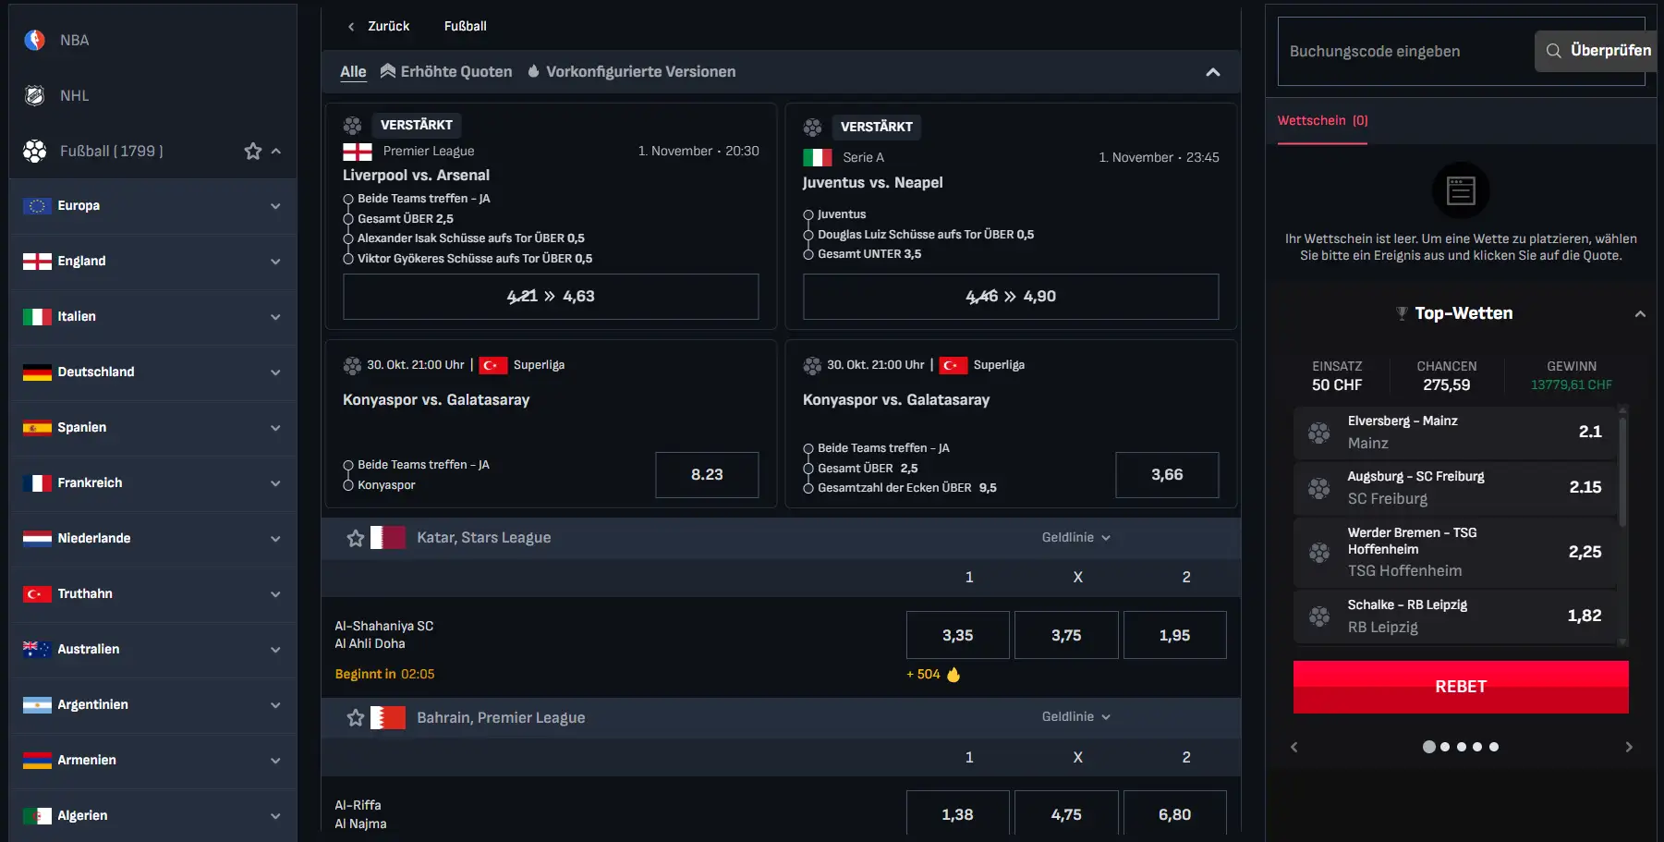The image size is (1664, 842).
Task: Click the red REBET button
Action: click(1461, 687)
